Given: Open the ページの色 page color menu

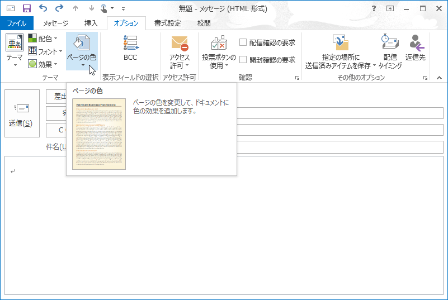Looking at the screenshot, I should pos(82,51).
